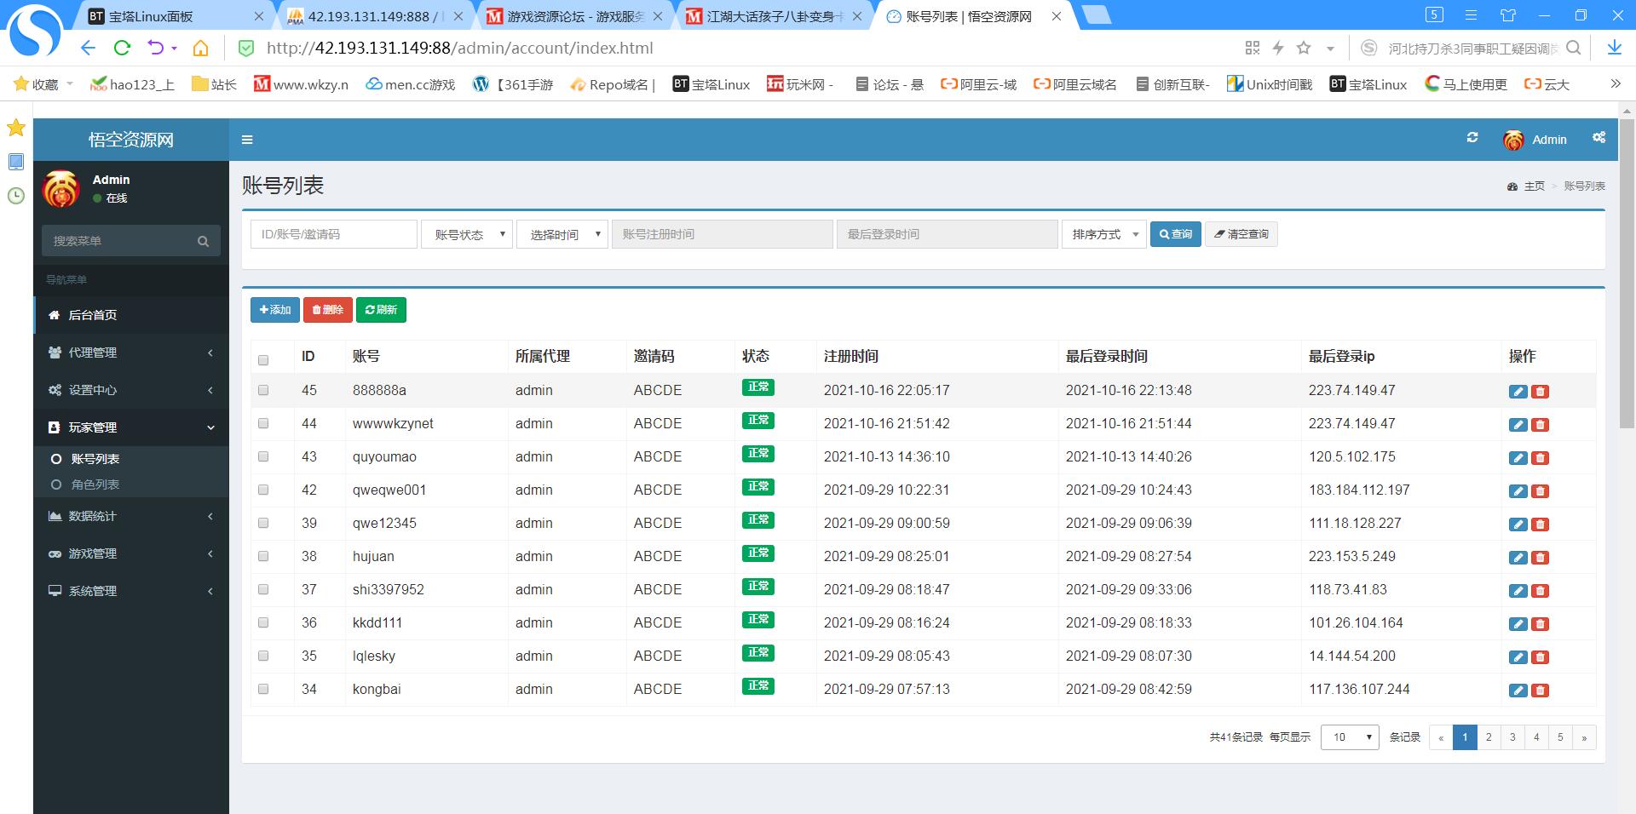Click the blue 添加 button
This screenshot has height=814, width=1636.
point(274,310)
